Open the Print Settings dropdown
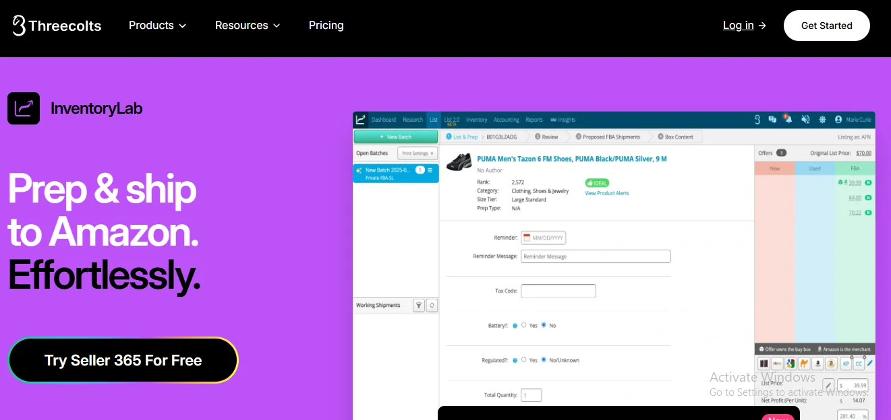 [417, 153]
